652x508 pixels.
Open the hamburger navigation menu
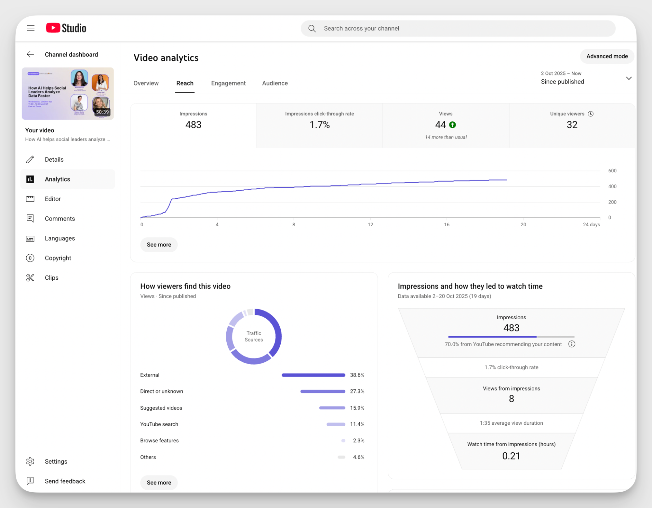(30, 28)
